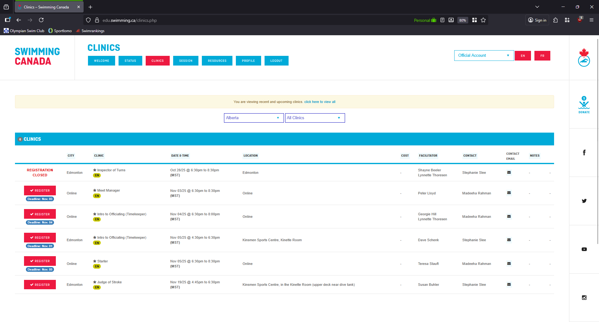Register for the Starter clinic
The image size is (599, 322).
pos(40,261)
